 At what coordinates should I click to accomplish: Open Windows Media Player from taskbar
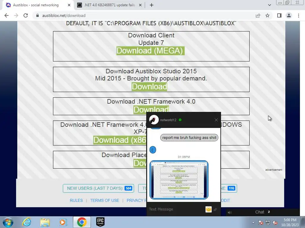63,222
